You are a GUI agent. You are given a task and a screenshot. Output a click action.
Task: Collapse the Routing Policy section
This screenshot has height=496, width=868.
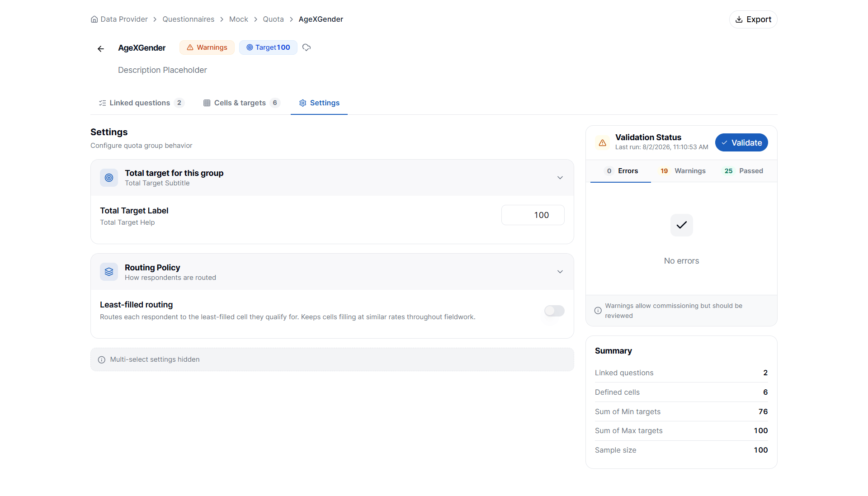[560, 272]
